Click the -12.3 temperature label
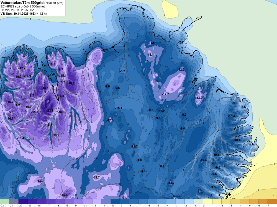The height and width of the screenshot is (207, 277). click(x=110, y=120)
